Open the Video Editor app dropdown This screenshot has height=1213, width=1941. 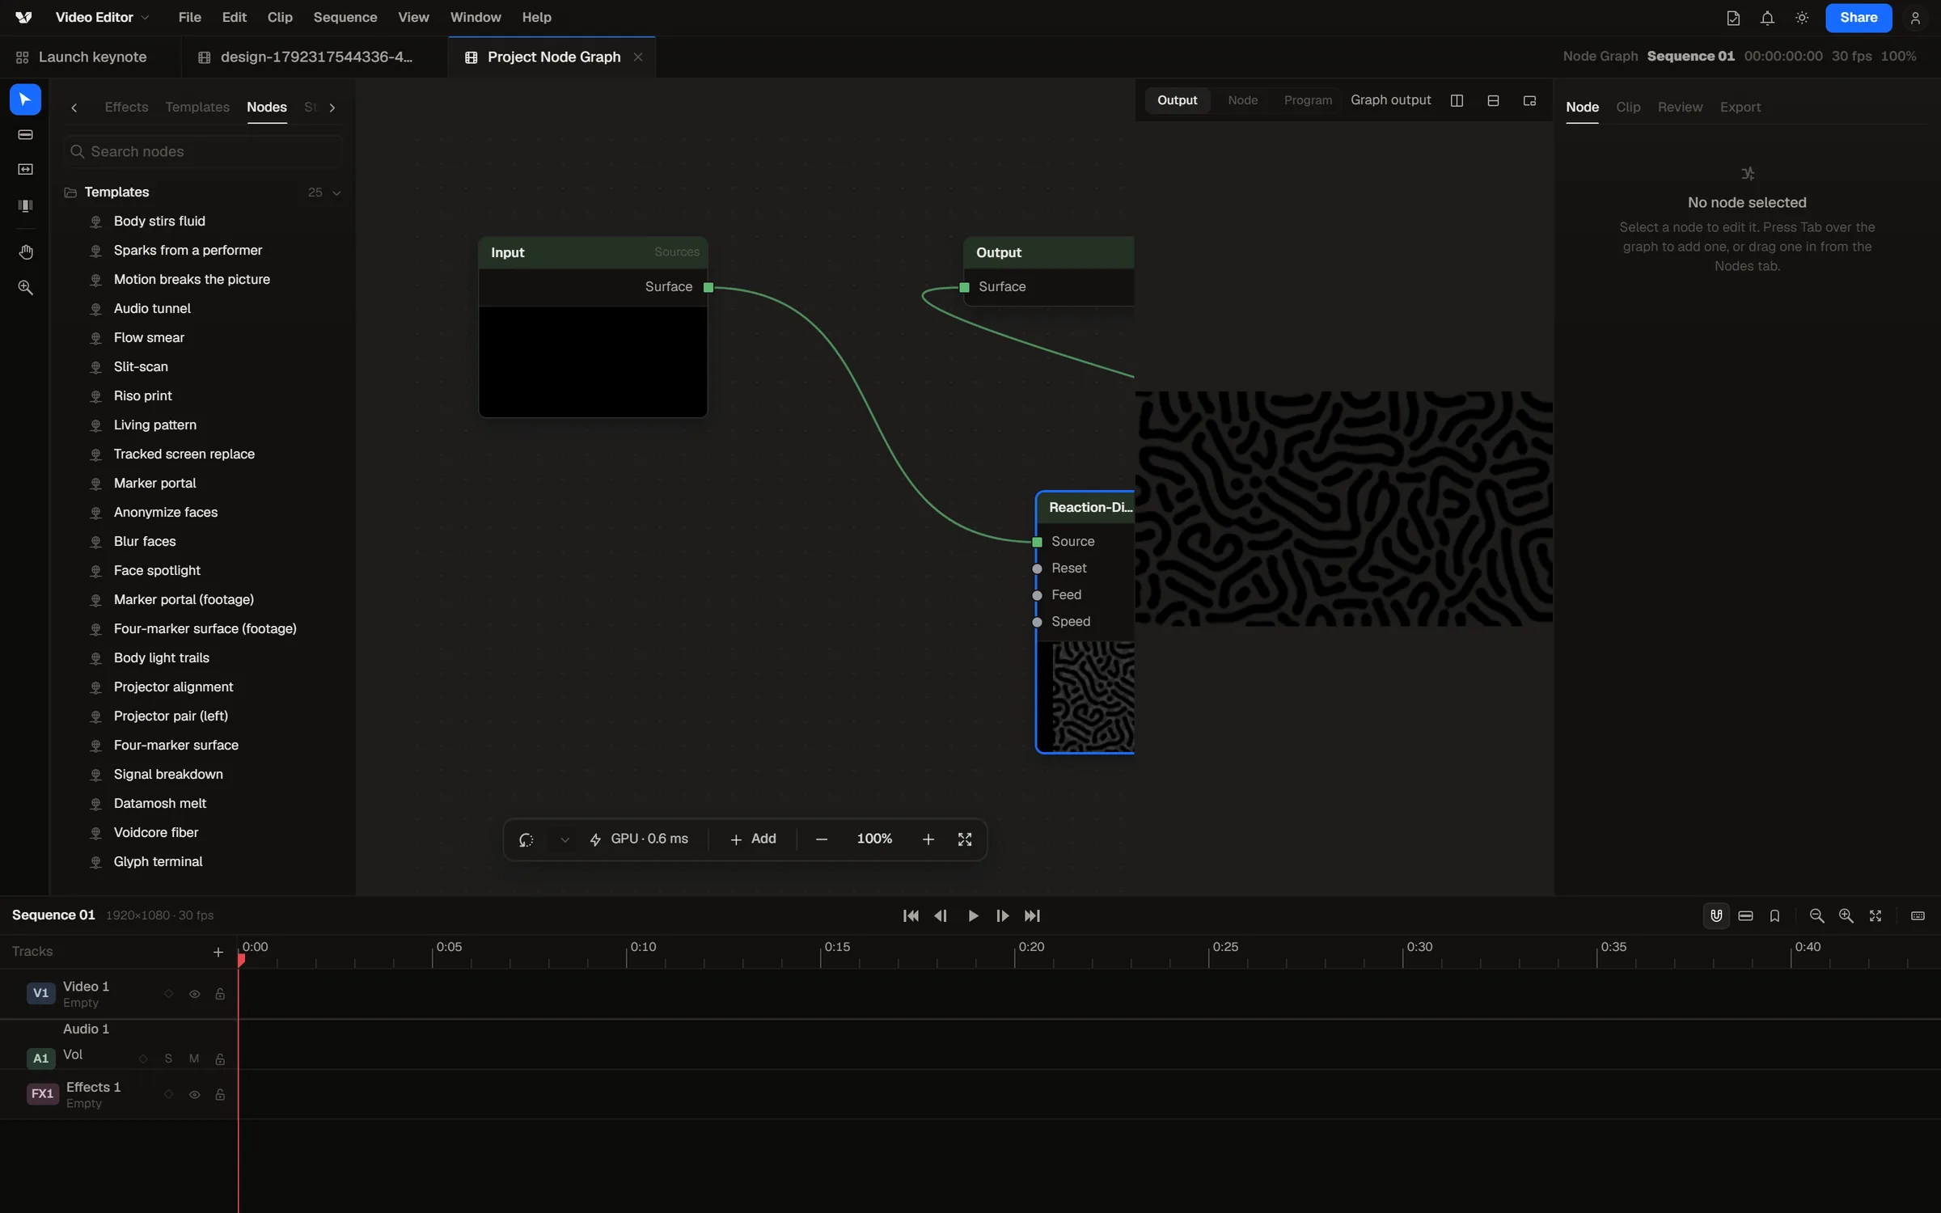coord(102,17)
